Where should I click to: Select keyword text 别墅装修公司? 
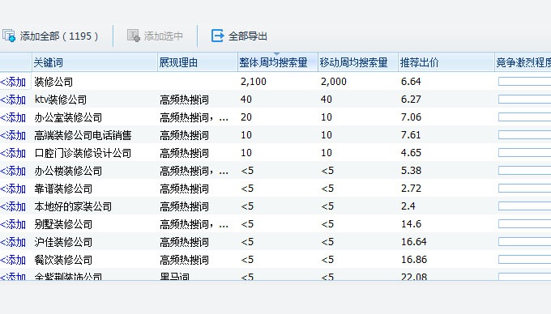[63, 224]
